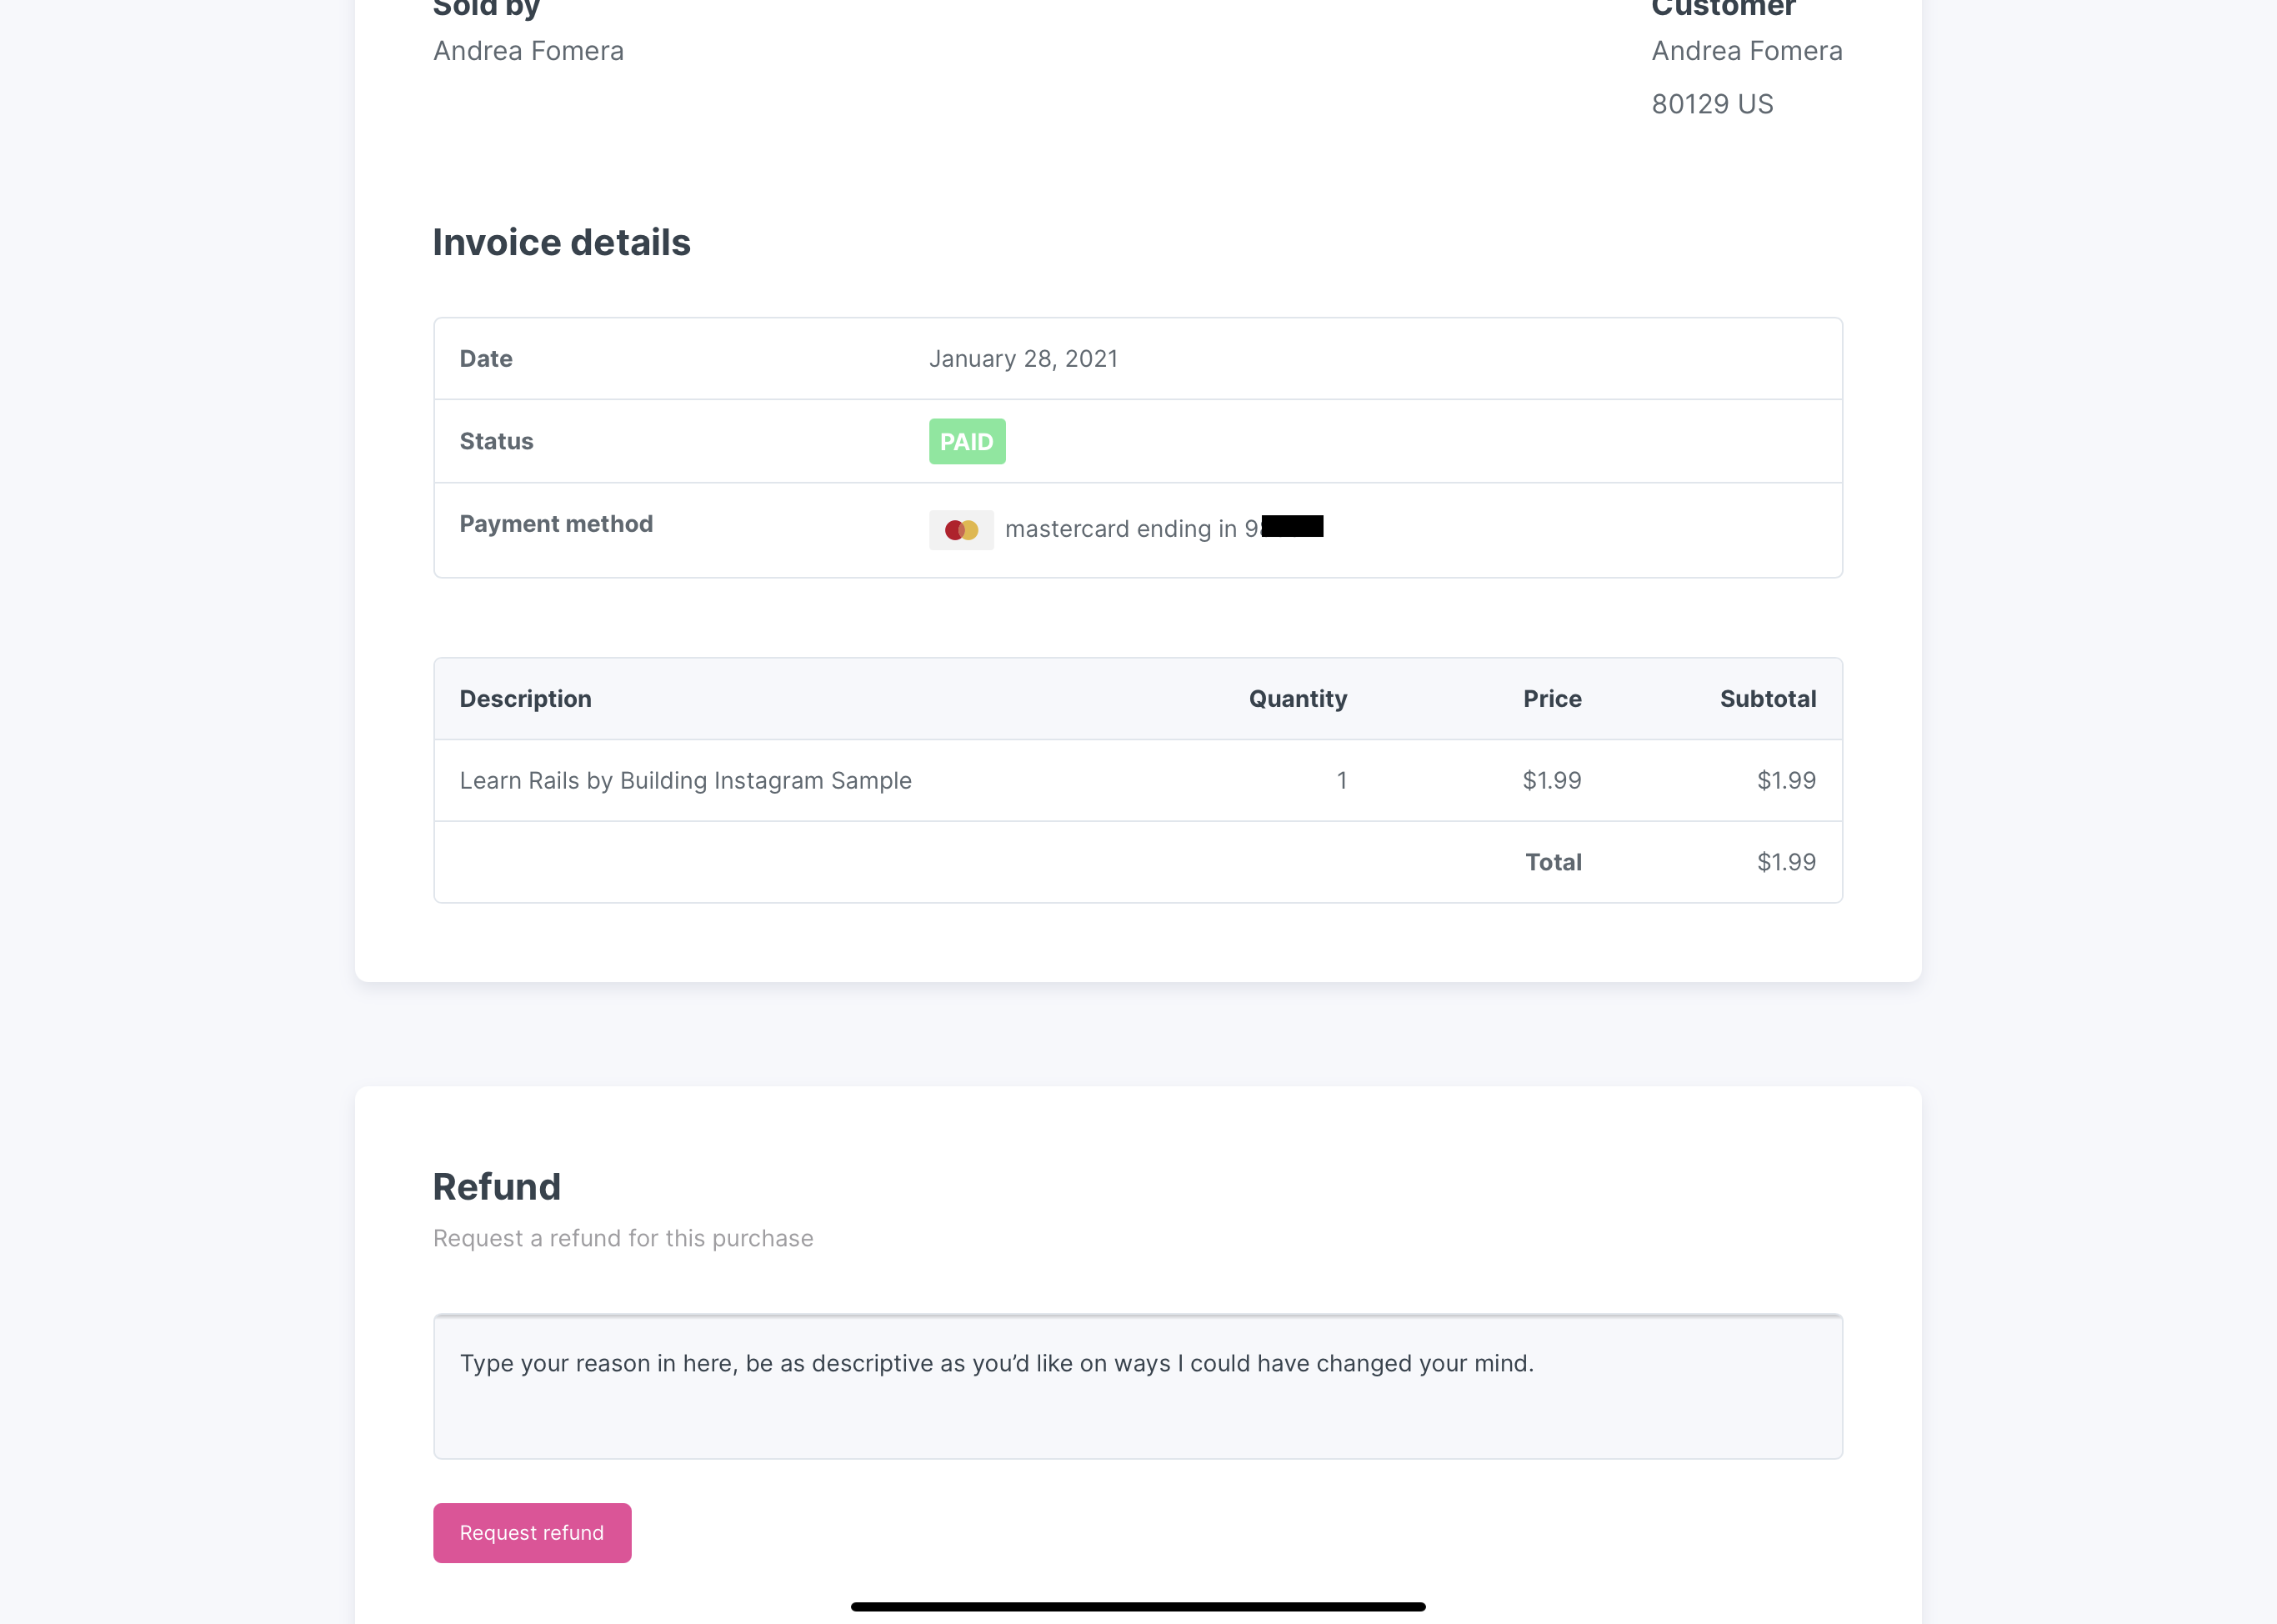The image size is (2277, 1624).
Task: Click the Quantity column header
Action: point(1298,699)
